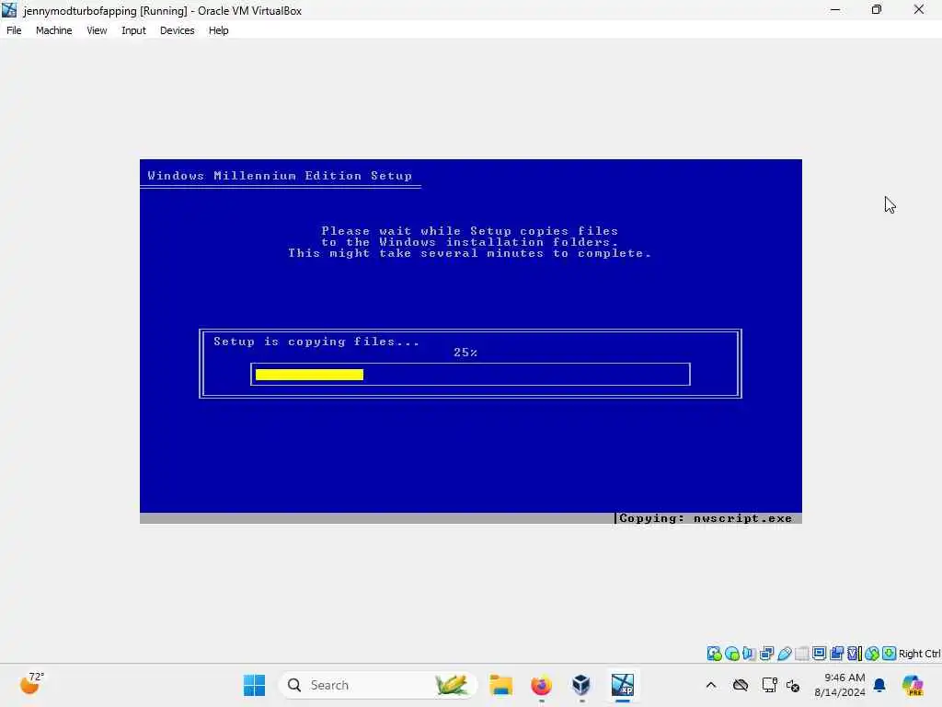Click the taskbar Search box
This screenshot has width=942, height=707.
(x=378, y=685)
